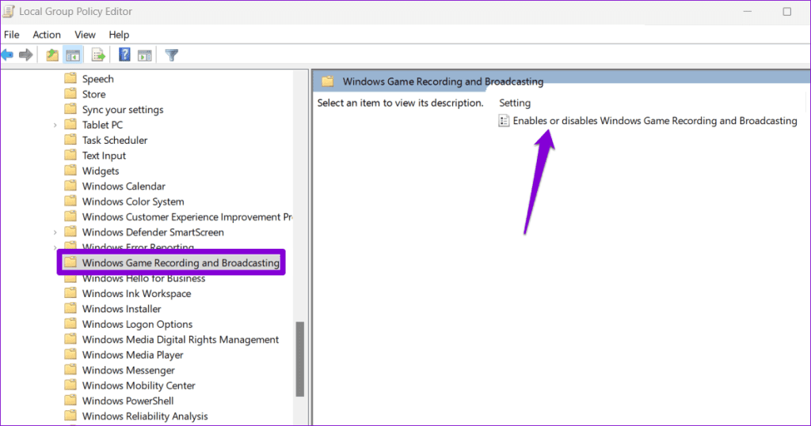This screenshot has width=811, height=426.
Task: Click the Filter funnel toolbar icon
Action: coord(171,55)
